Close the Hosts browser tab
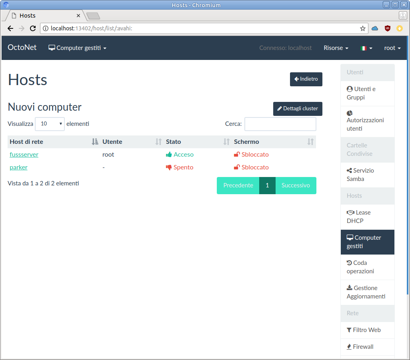Image resolution: width=410 pixels, height=360 pixels. click(x=78, y=16)
